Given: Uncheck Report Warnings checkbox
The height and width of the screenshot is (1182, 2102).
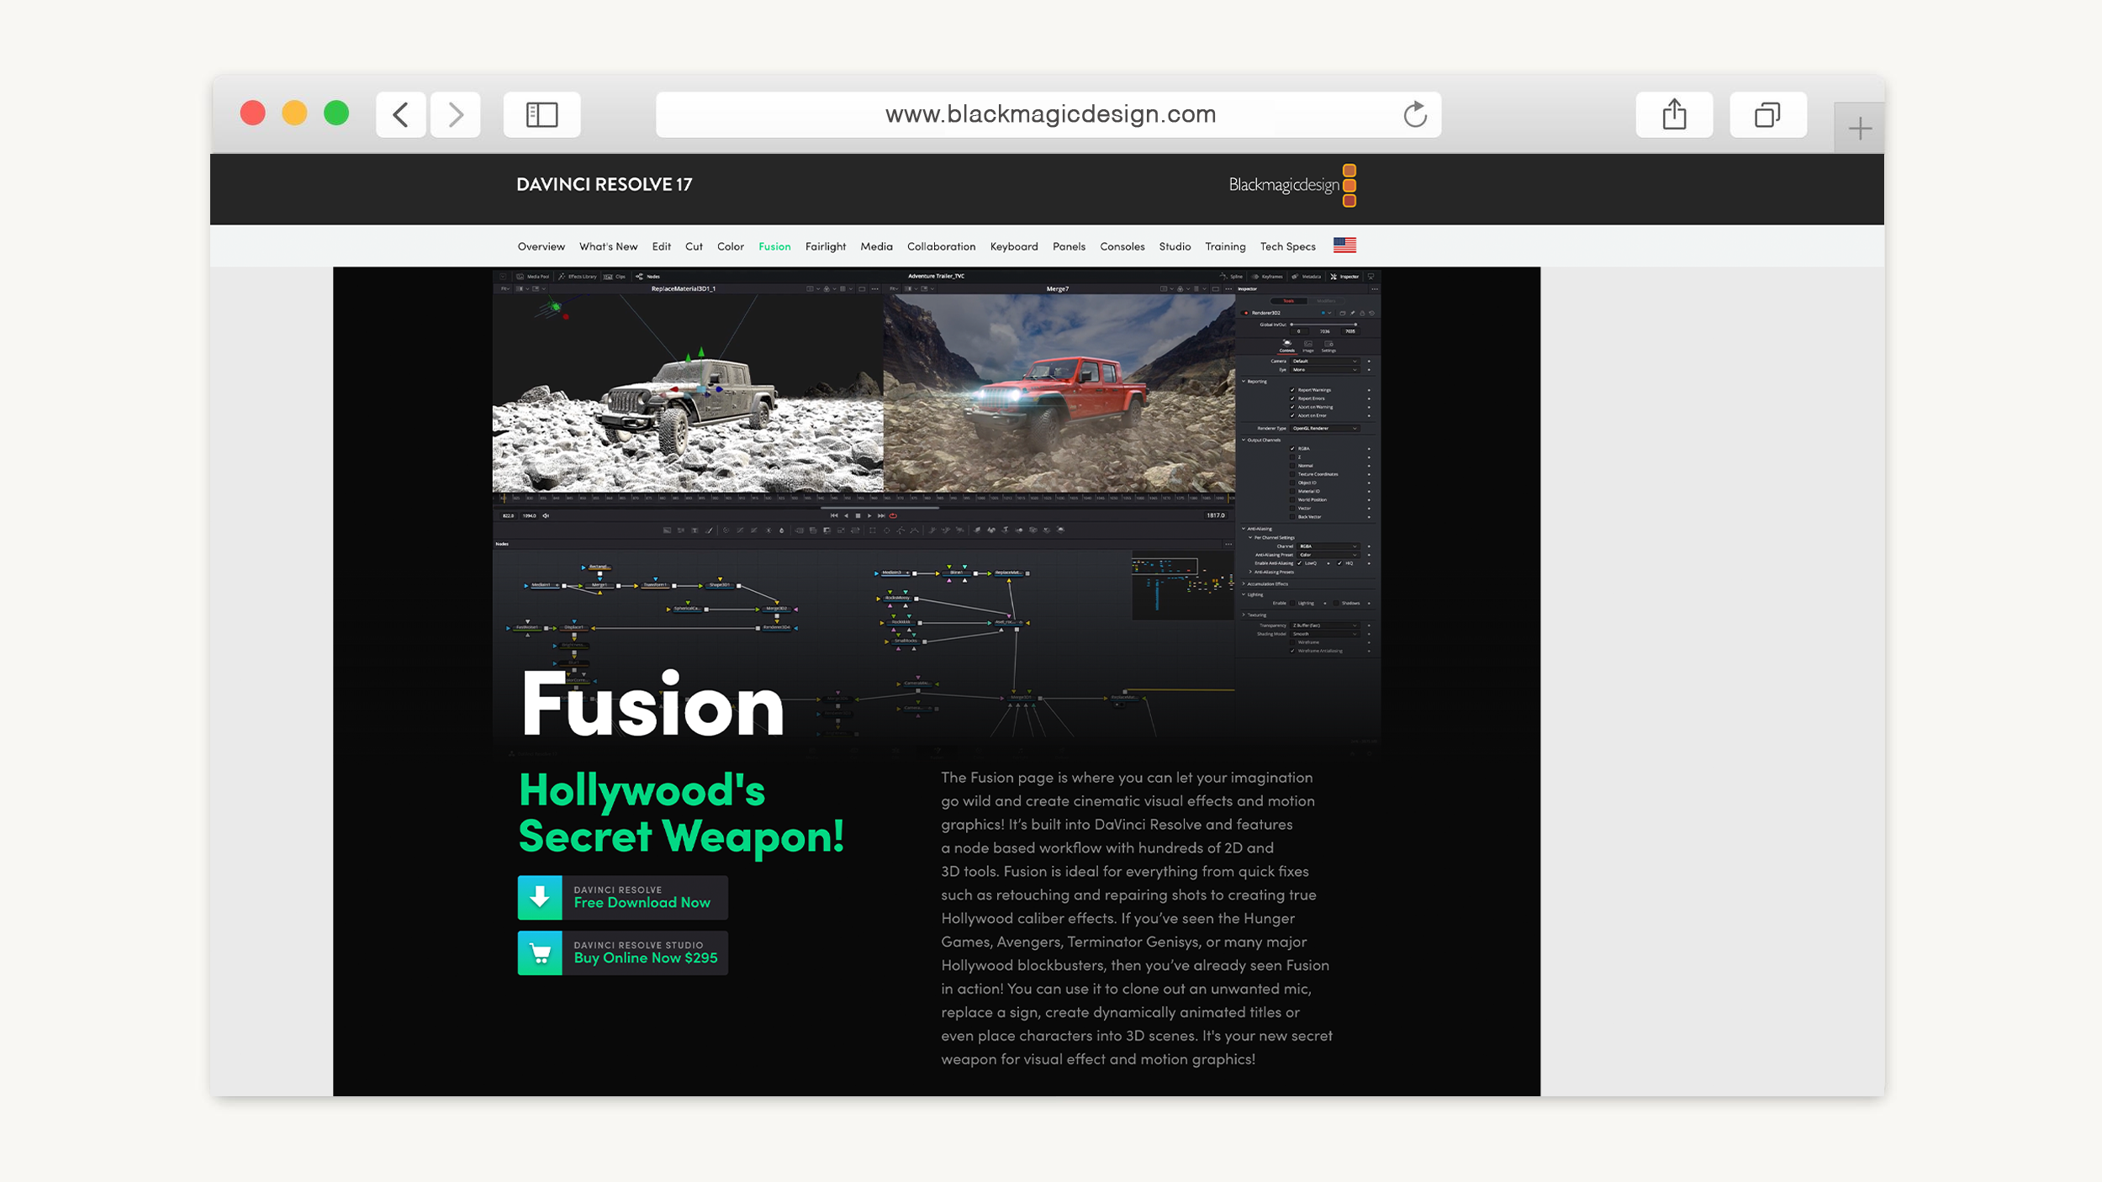Looking at the screenshot, I should 1292,390.
